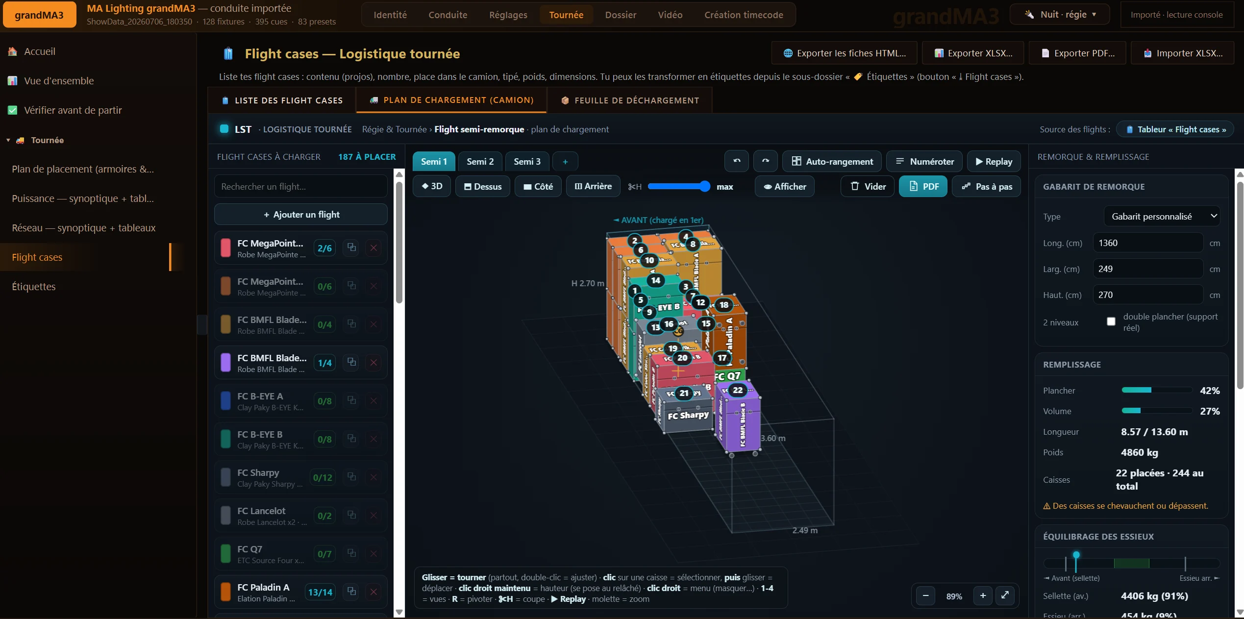Image resolution: width=1244 pixels, height=619 pixels.
Task: Switch to Liste des flight cases tab
Action: tap(282, 100)
